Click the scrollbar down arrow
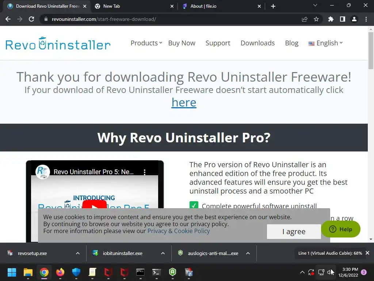The height and width of the screenshot is (281, 374). [371, 239]
